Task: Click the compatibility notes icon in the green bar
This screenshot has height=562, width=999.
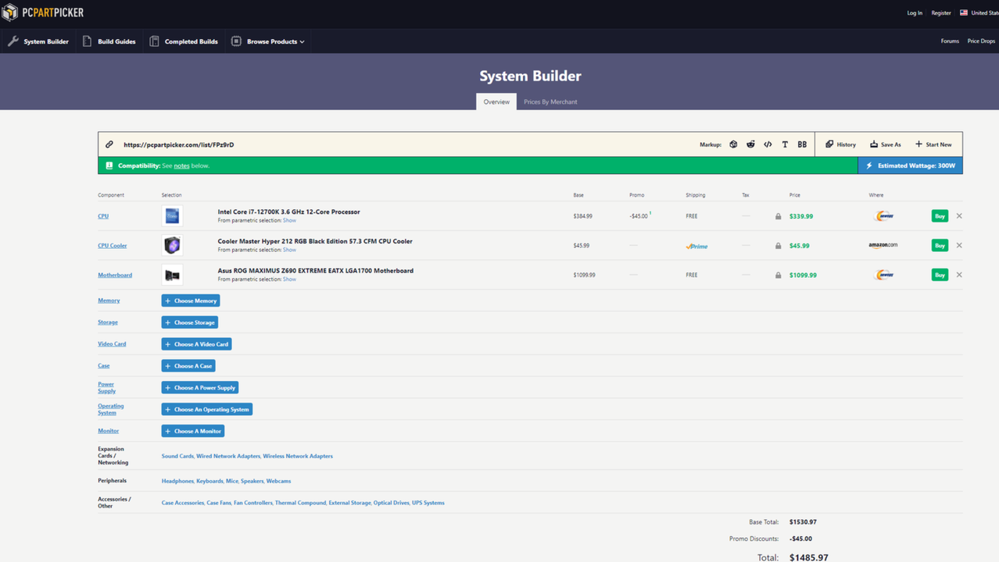Action: [109, 165]
